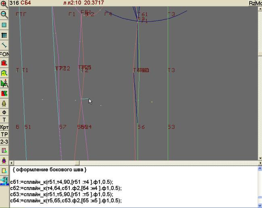Select the line measurement tool
Image resolution: width=262 pixels, height=208 pixels.
point(4,45)
